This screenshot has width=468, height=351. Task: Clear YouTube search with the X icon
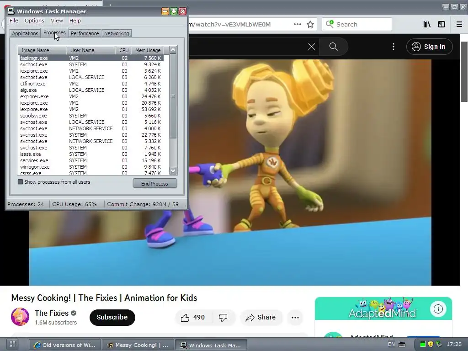(x=312, y=47)
